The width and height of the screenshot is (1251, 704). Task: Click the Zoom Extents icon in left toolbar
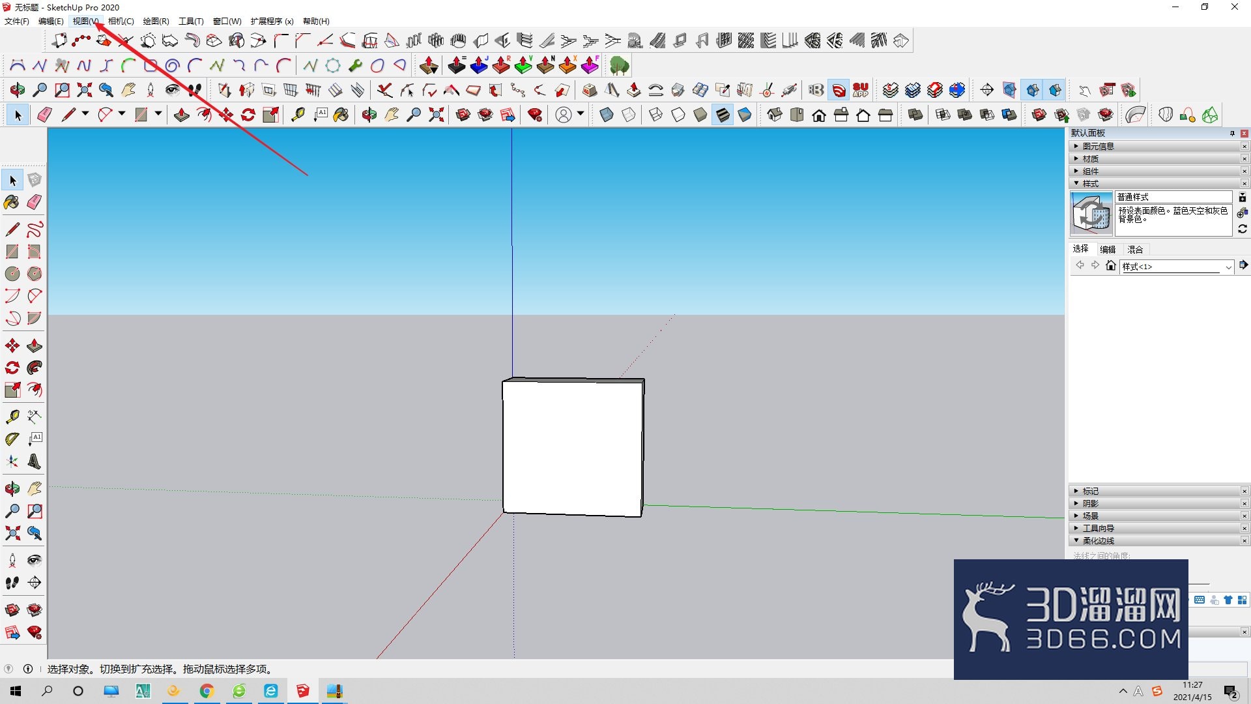click(12, 533)
